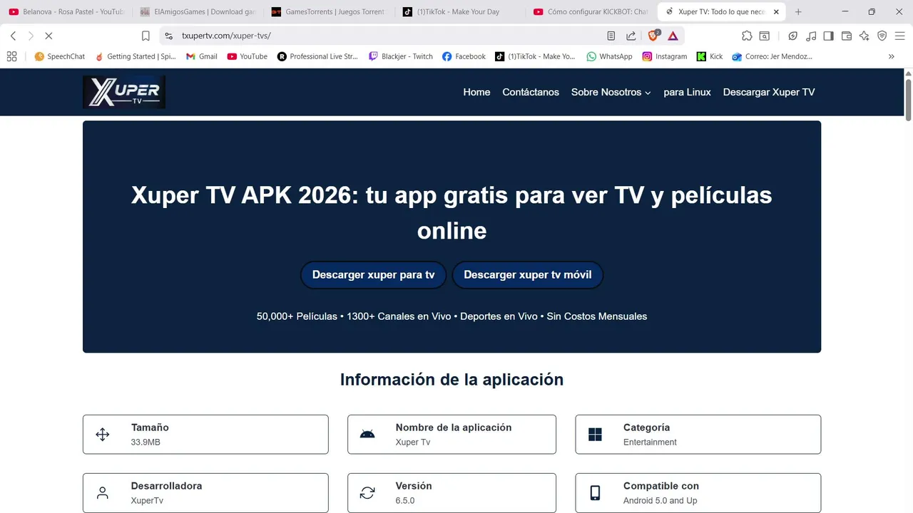
Task: Open the Brave Wallet icon
Action: 847,36
